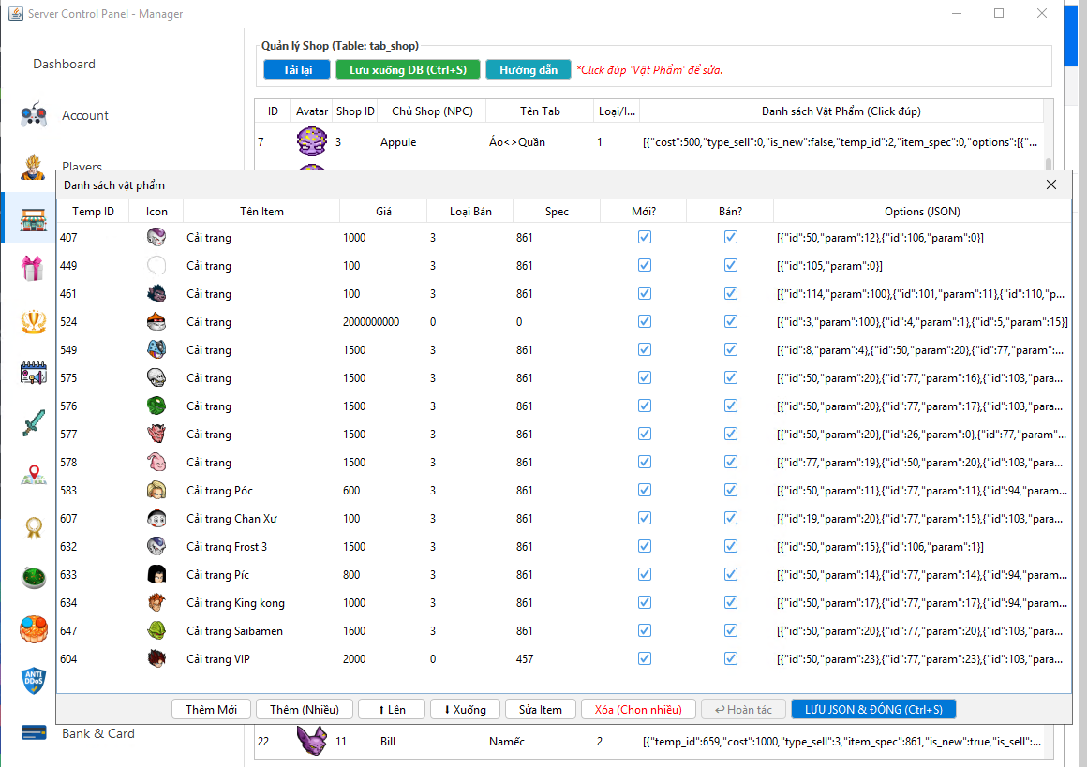1087x767 pixels.
Task: Click icon of Cải trang Saibamen item
Action: [x=156, y=630]
